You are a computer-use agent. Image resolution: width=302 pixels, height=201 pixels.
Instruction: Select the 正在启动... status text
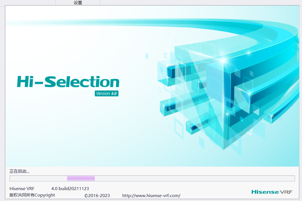tap(20, 171)
